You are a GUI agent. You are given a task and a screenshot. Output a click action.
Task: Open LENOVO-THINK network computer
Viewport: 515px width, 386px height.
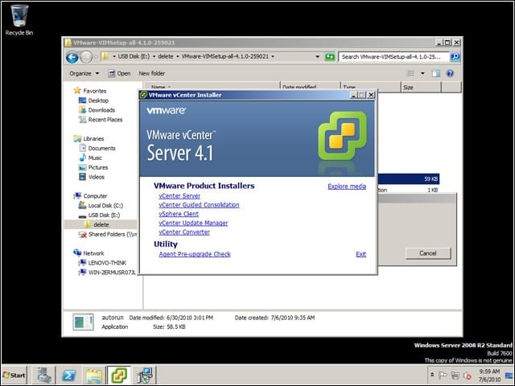[x=102, y=263]
